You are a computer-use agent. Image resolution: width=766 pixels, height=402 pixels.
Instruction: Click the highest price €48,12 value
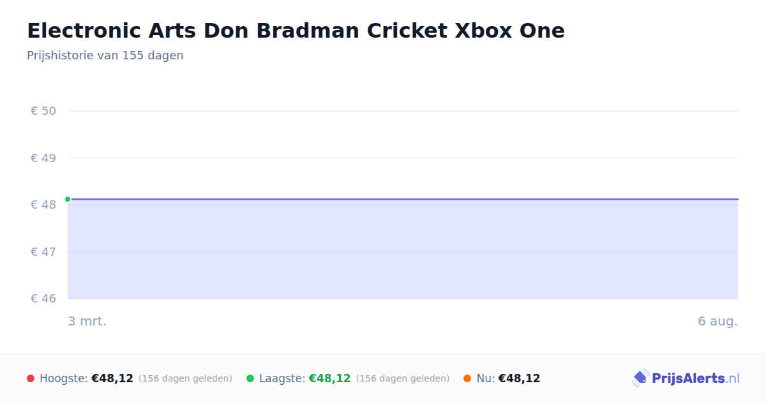coord(112,378)
